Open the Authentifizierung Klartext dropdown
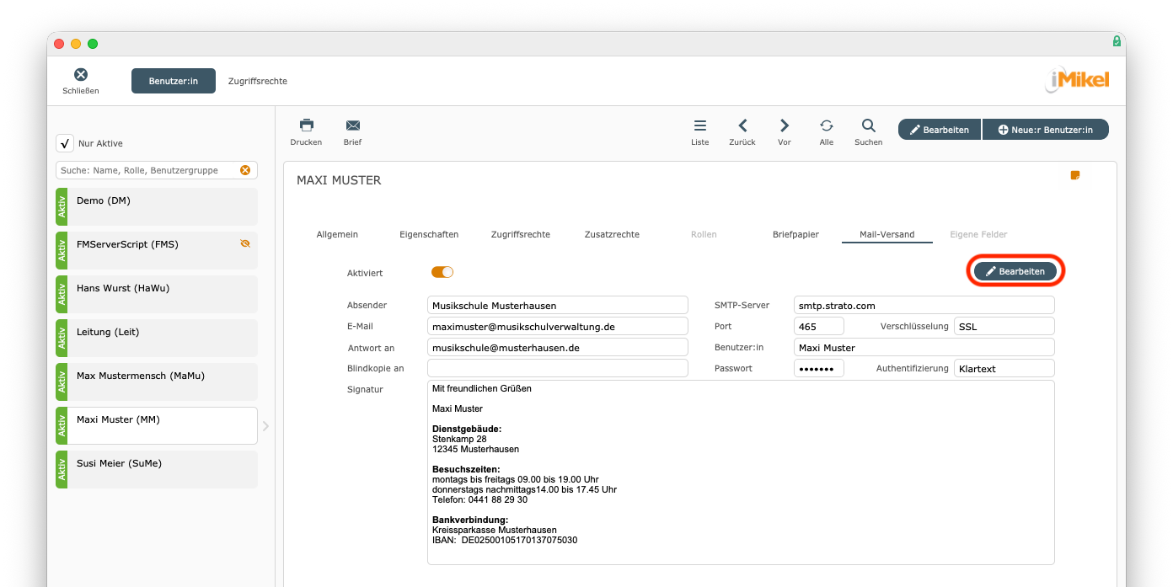This screenshot has height=587, width=1173. [x=1004, y=368]
